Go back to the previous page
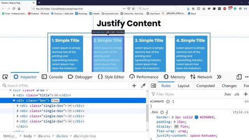 (4, 9)
